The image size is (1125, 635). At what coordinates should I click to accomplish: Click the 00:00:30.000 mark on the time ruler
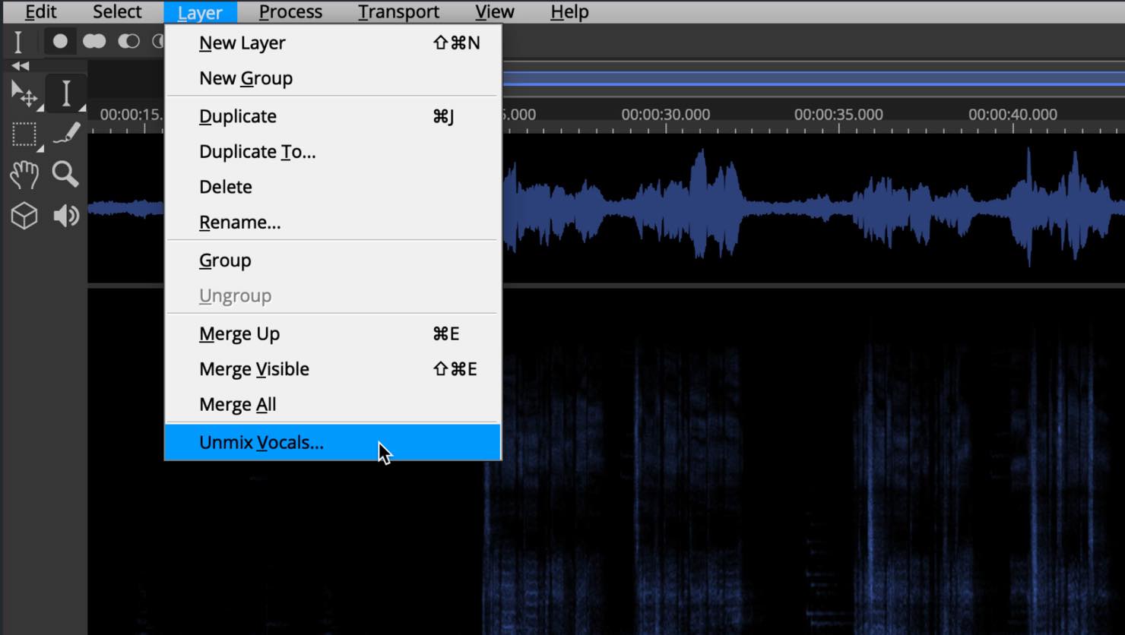click(x=666, y=115)
